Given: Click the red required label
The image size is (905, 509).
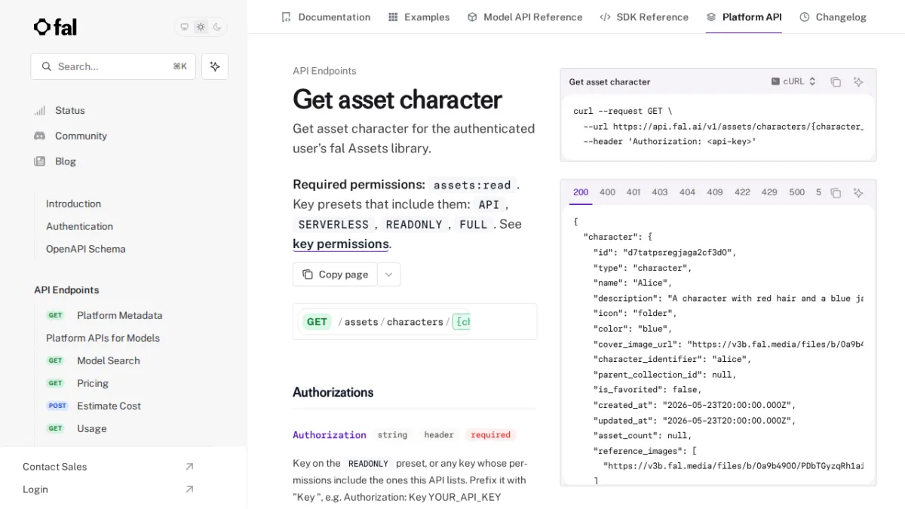Looking at the screenshot, I should 491,435.
